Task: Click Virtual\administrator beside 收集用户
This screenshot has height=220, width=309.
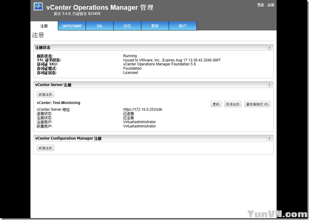Action: (x=139, y=126)
